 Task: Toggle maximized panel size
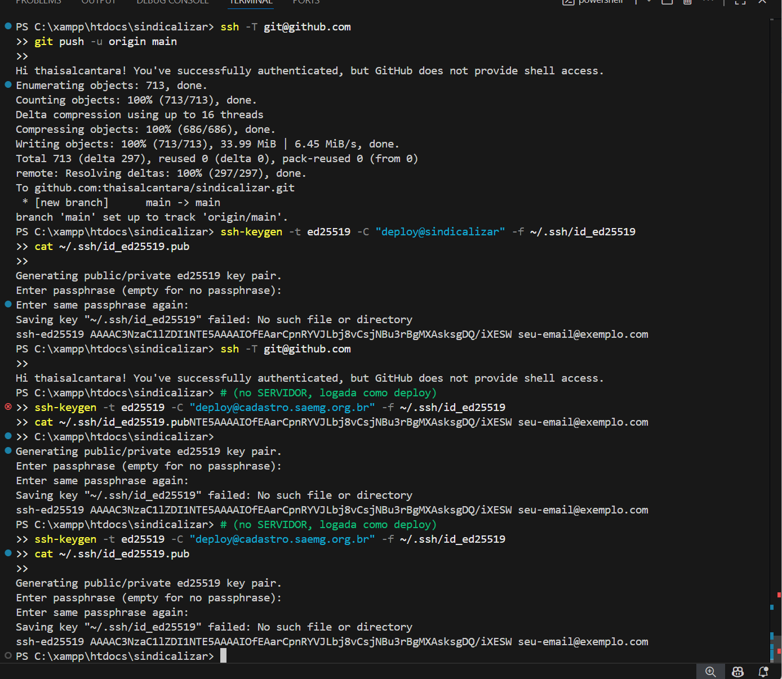pyautogui.click(x=740, y=2)
